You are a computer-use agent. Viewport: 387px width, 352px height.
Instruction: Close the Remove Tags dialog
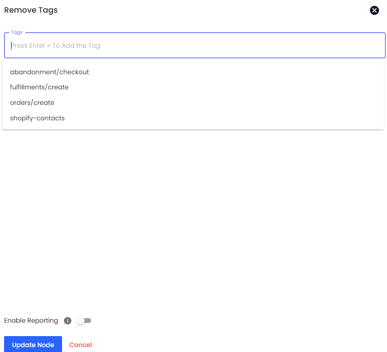pos(374,11)
